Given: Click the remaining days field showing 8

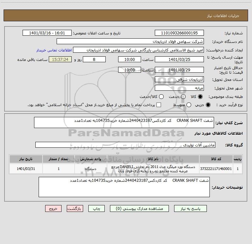Looking at the screenshot, I should tap(94, 59).
